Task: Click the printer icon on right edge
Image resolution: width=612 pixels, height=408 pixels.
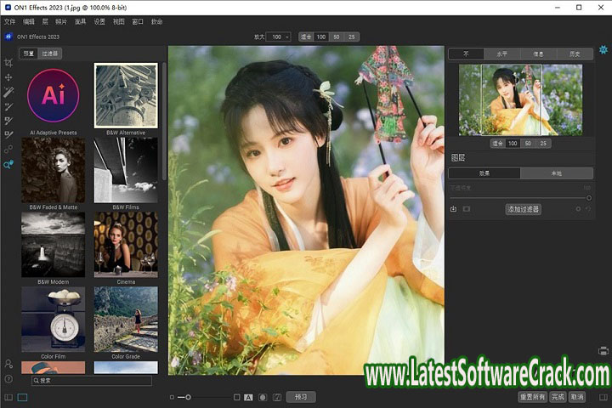Action: [x=603, y=350]
